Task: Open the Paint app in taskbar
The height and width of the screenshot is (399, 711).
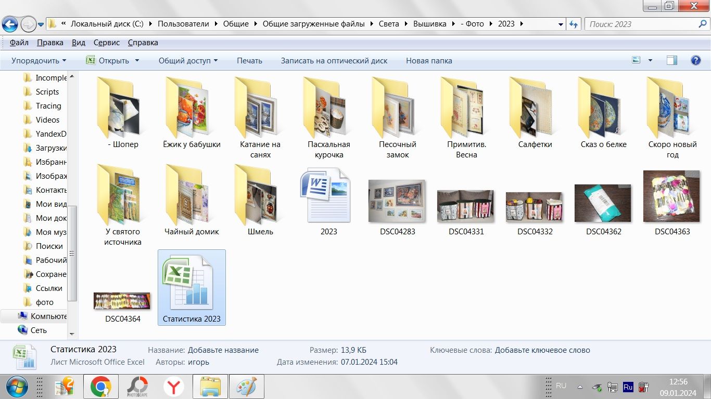Action: pos(246,387)
